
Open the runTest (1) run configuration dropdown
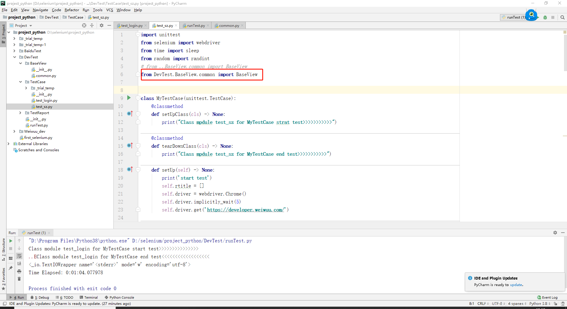(513, 17)
